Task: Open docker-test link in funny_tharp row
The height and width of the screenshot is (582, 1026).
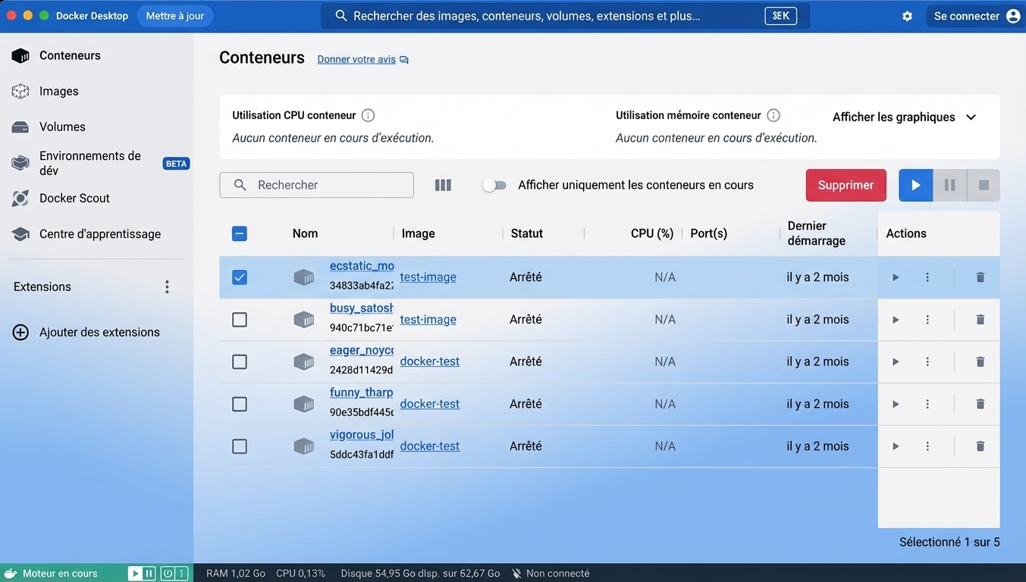Action: tap(430, 404)
